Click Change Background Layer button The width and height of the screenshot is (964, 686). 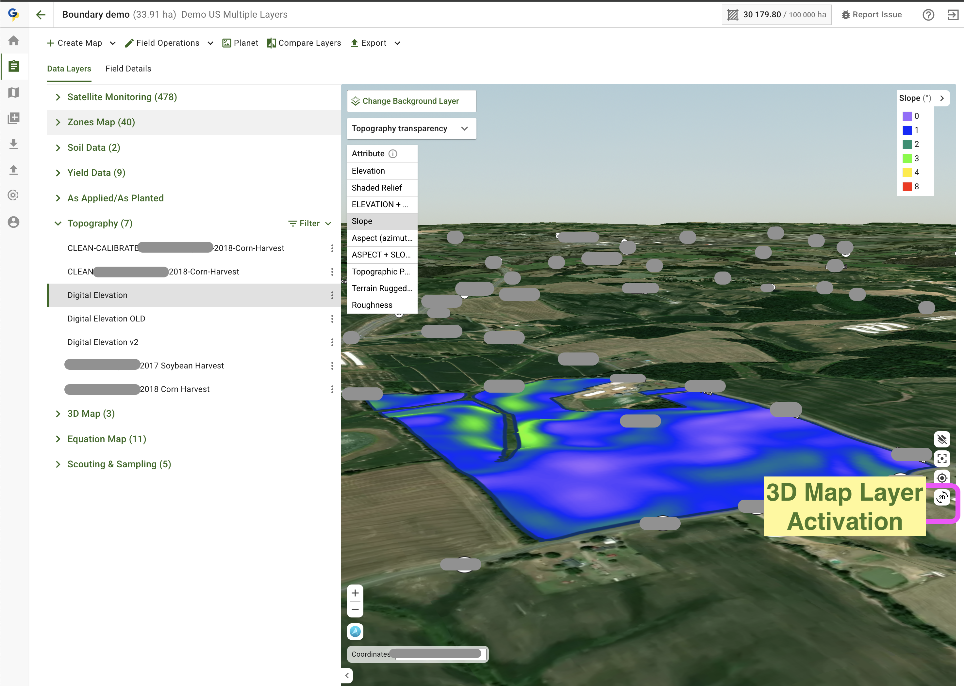pyautogui.click(x=411, y=101)
